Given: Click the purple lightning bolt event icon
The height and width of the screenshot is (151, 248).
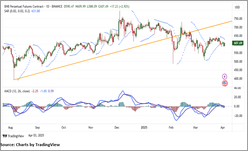Looking at the screenshot, I should tap(225, 77).
